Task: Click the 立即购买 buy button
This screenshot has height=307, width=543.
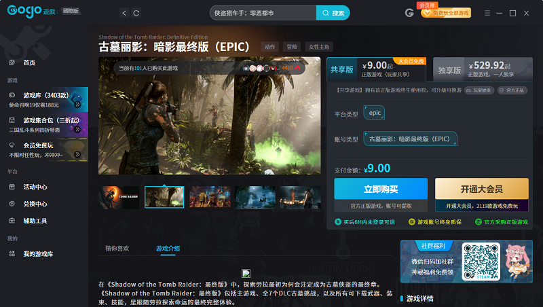Action: point(381,189)
